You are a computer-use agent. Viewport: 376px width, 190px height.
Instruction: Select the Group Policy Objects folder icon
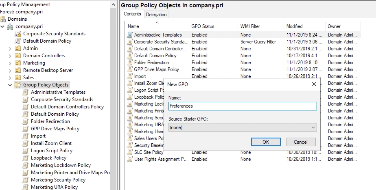coord(17,85)
